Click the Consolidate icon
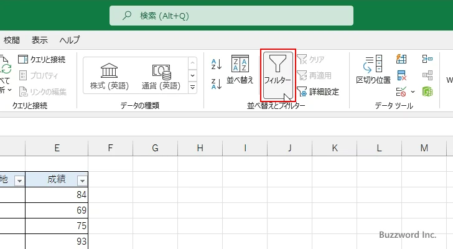The image size is (453, 249). click(x=427, y=59)
